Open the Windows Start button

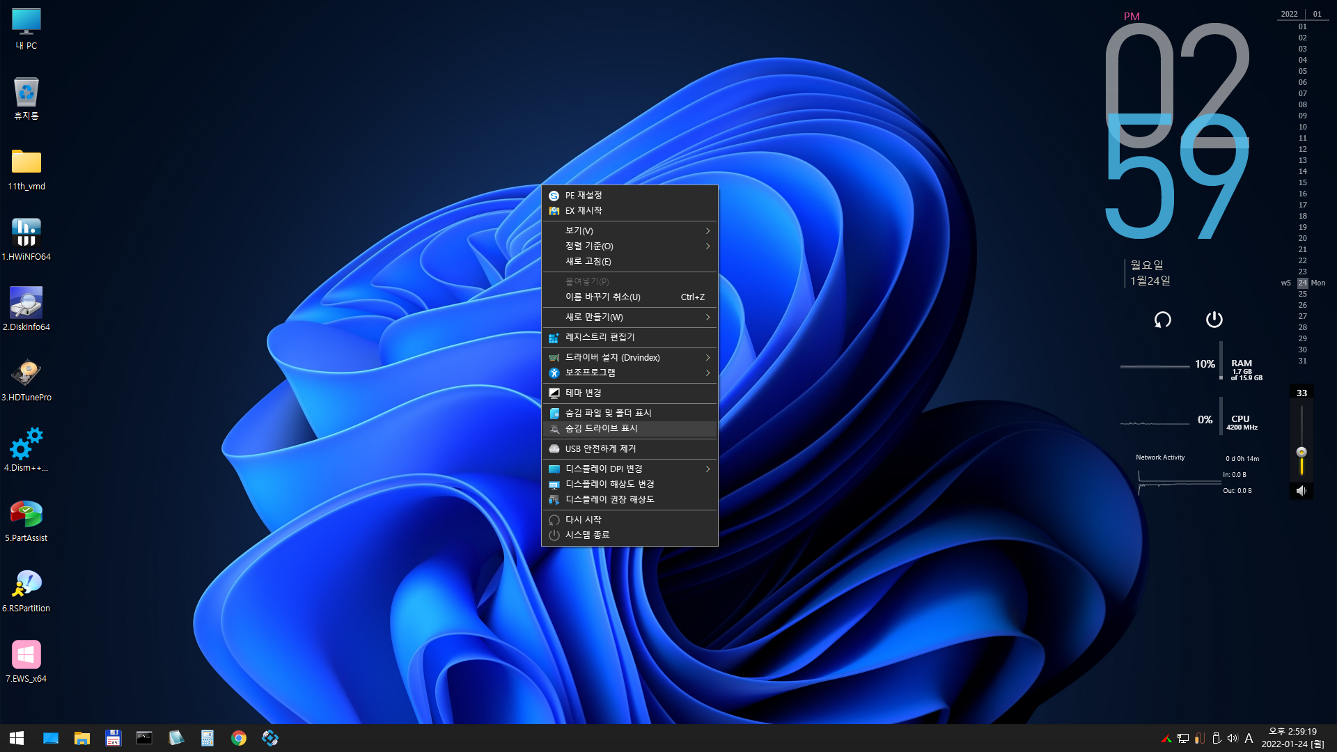pyautogui.click(x=17, y=738)
